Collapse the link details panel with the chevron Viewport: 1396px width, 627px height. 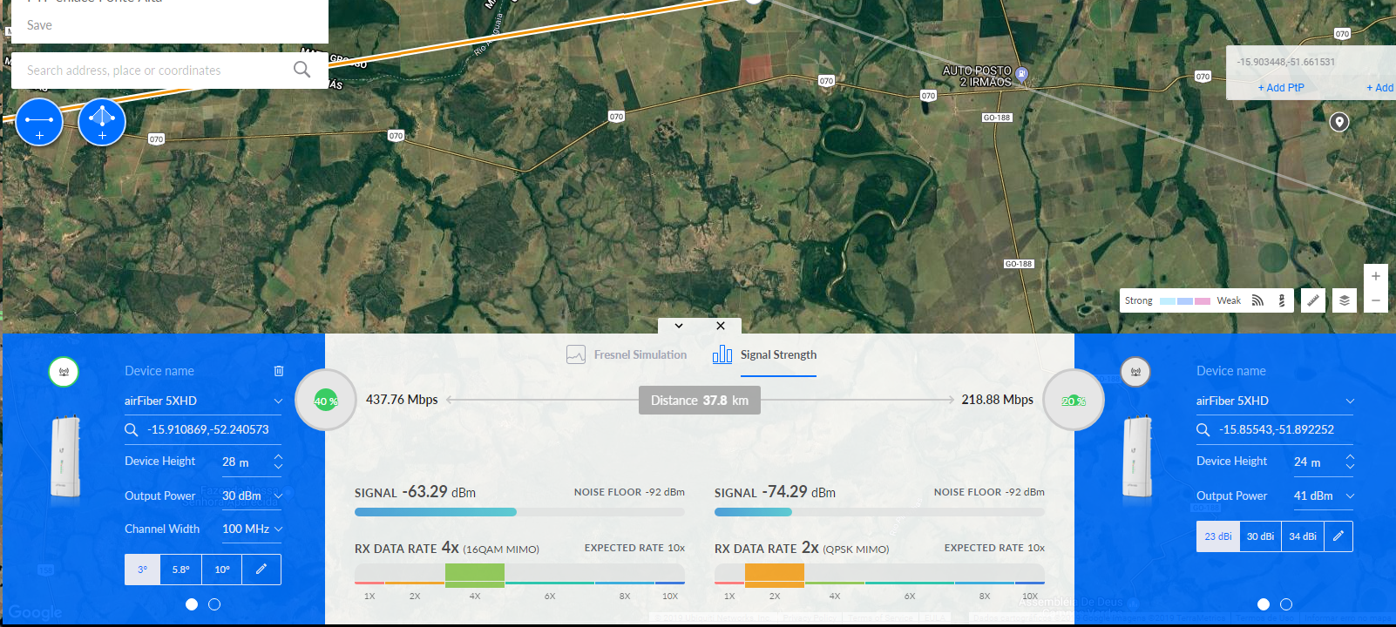pos(679,326)
